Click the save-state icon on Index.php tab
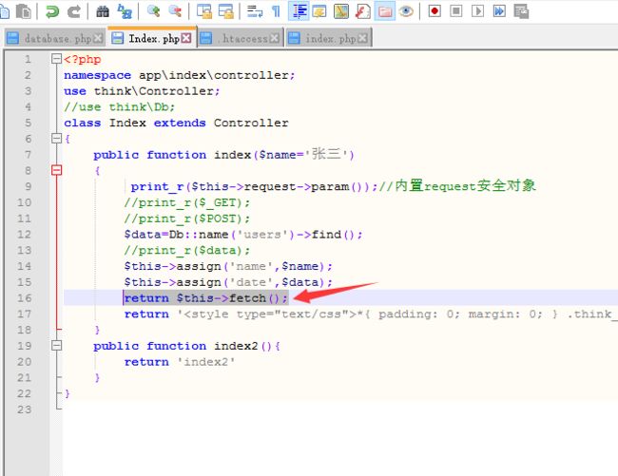618x476 pixels. (x=117, y=38)
